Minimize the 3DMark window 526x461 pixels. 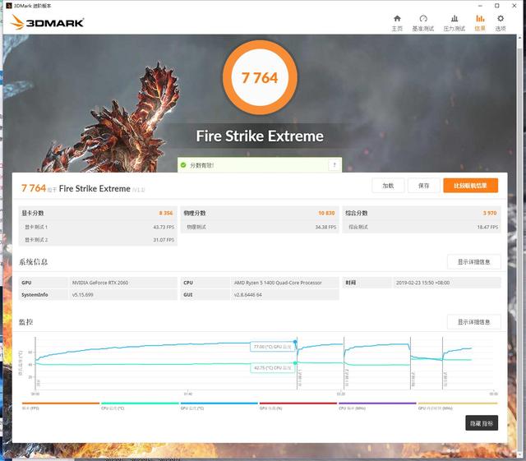click(x=480, y=6)
